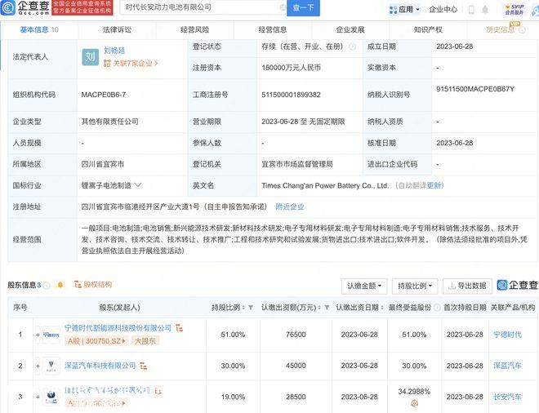This screenshot has width=539, height=413.
Task: Open 宁德时代 company logo thumbnail in row 1
Action: click(51, 335)
